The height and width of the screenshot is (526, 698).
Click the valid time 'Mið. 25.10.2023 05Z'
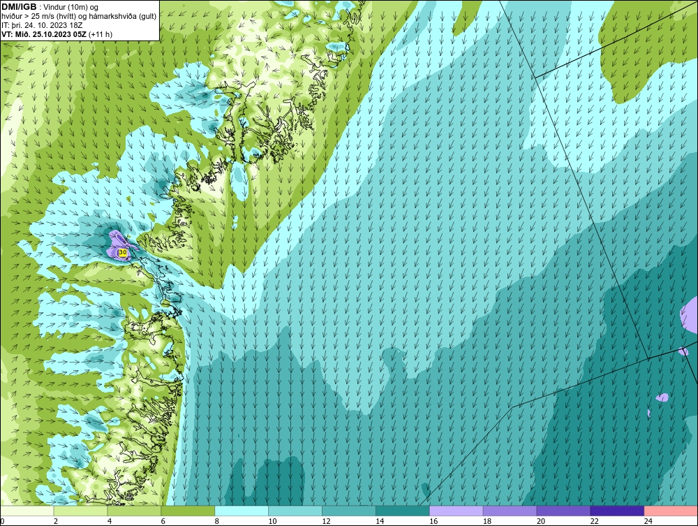coord(50,34)
